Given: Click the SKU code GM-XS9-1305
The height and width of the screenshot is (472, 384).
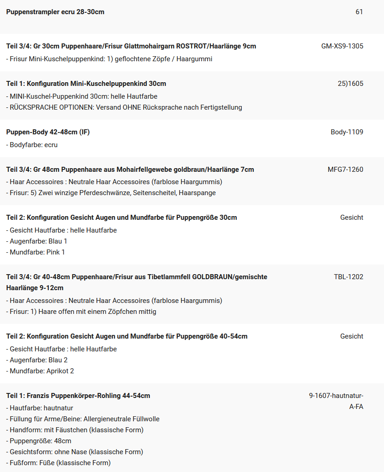Looking at the screenshot, I should pos(342,46).
